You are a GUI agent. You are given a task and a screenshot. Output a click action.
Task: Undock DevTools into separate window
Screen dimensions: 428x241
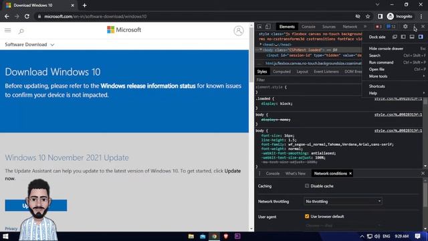coord(395,37)
